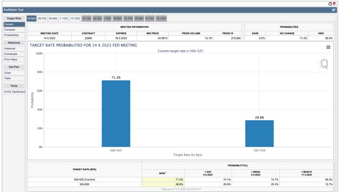The width and height of the screenshot is (339, 192).
Task: Click the 30 6 2023 expires cell
Action: coord(121,38)
